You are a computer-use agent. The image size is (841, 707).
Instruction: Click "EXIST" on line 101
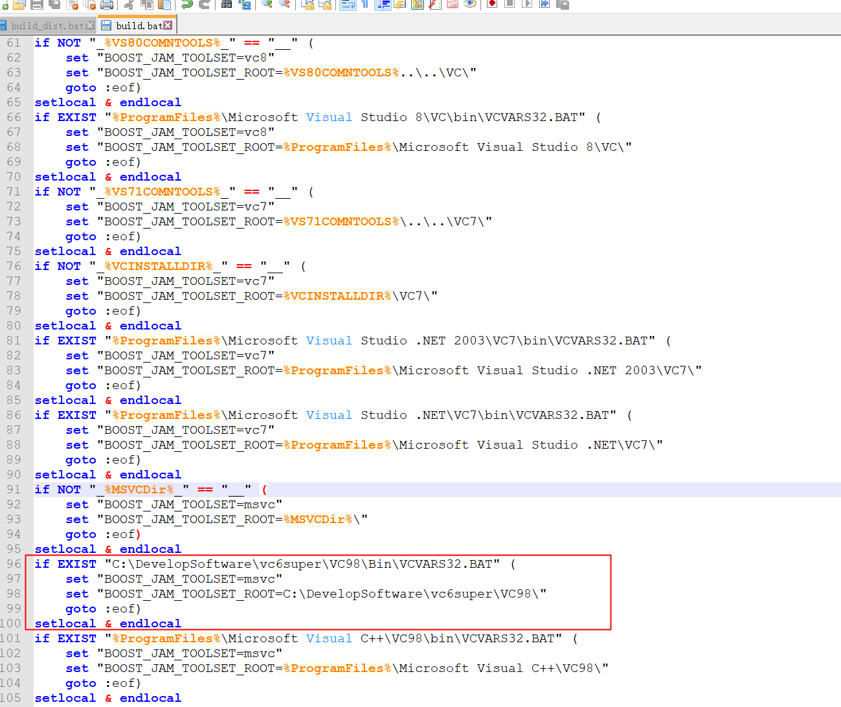click(x=77, y=638)
